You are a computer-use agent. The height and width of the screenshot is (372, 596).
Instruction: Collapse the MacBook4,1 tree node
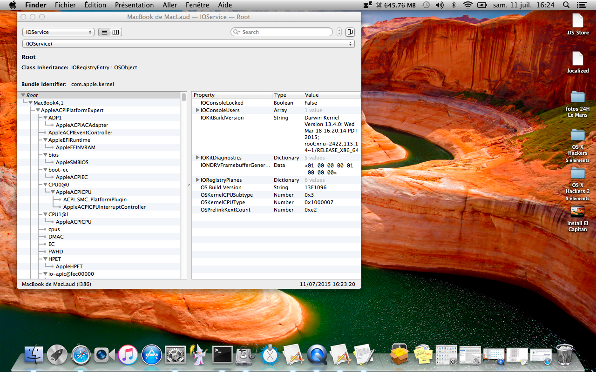31,103
